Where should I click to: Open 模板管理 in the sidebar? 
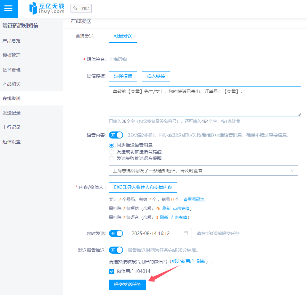(x=12, y=55)
